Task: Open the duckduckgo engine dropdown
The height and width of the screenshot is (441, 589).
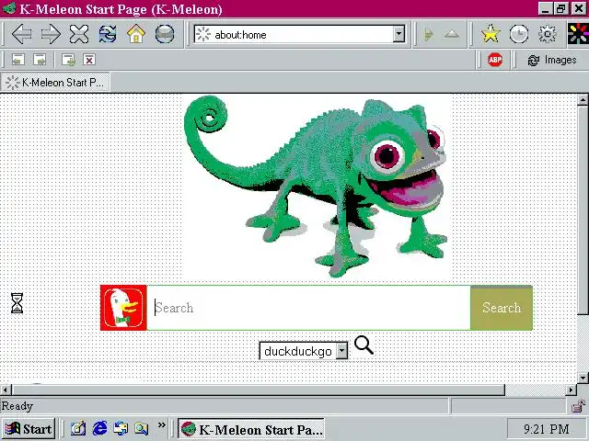Action: [304, 351]
